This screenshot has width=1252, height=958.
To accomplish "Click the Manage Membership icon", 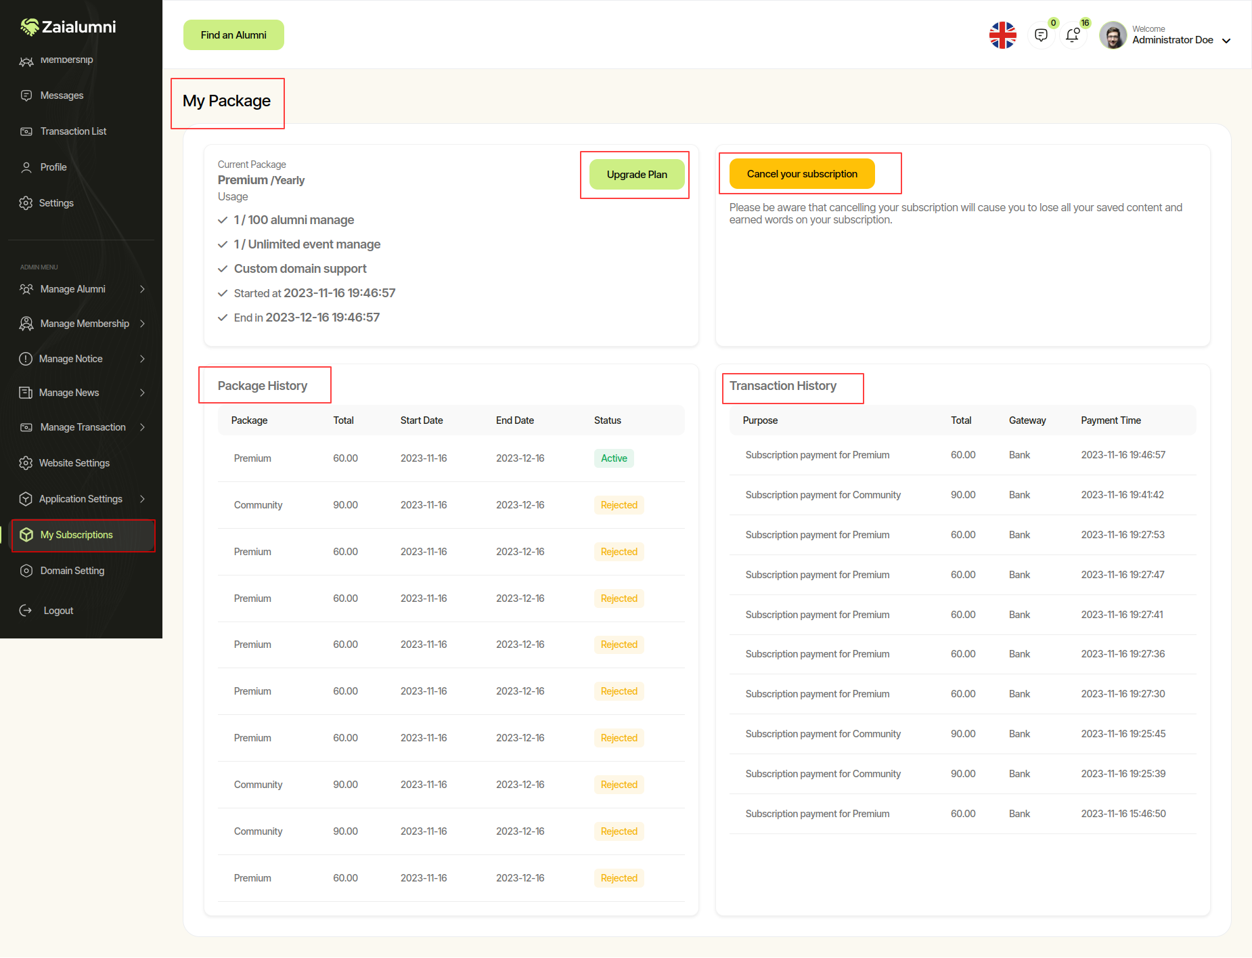I will (26, 324).
